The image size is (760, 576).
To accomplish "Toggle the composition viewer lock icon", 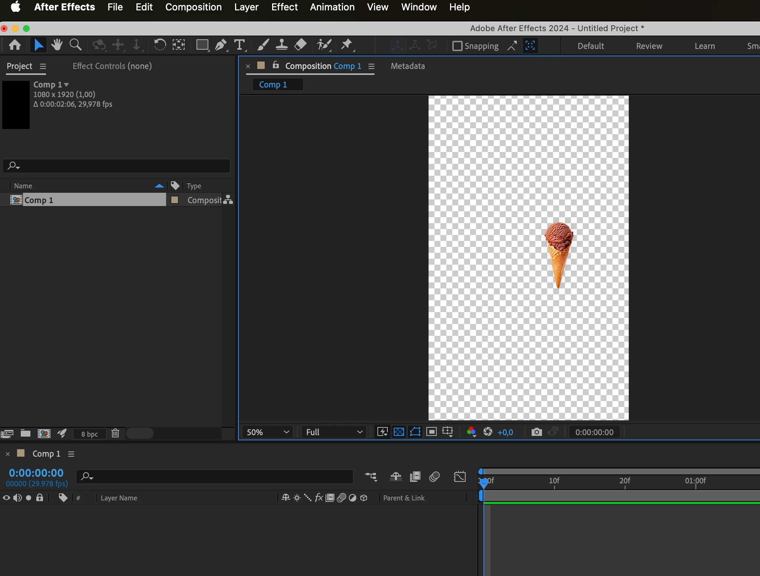I will tap(276, 65).
